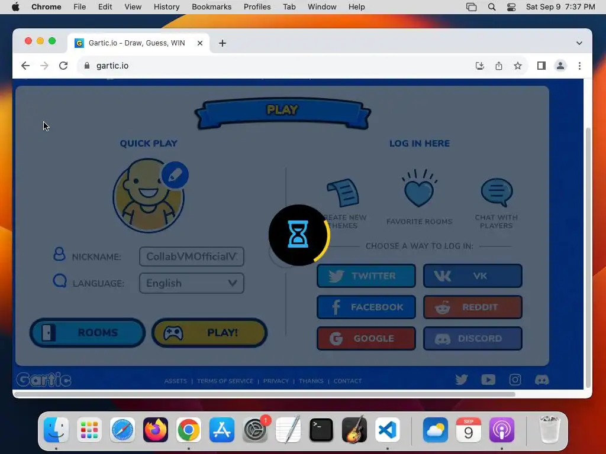Viewport: 606px width, 454px height.
Task: Launch Firefox from the Dock
Action: (x=156, y=430)
